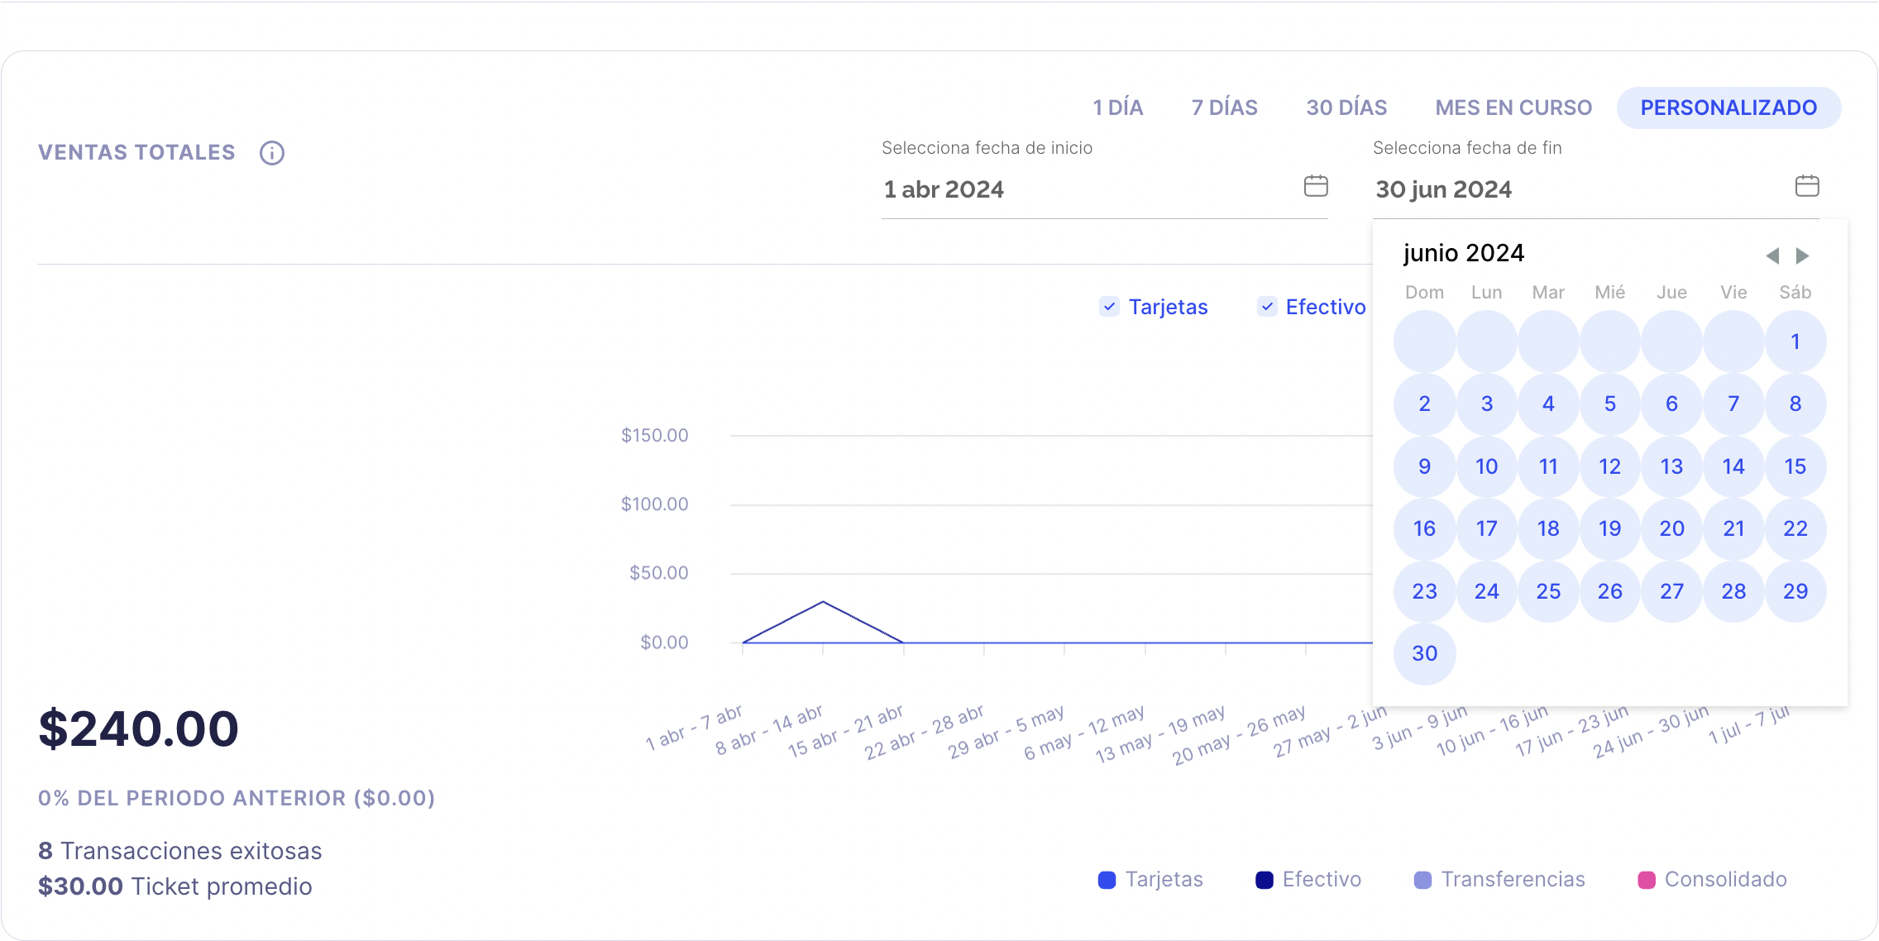Switch to 30 DÍAS range

[1346, 107]
